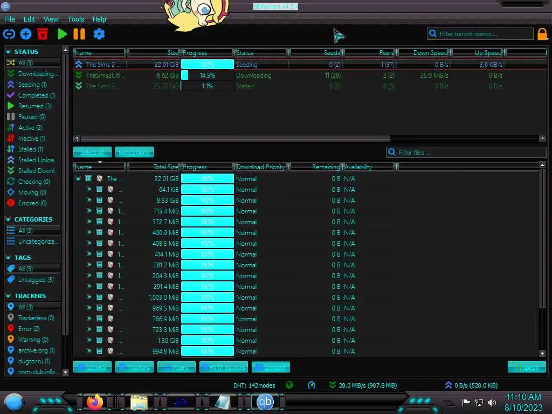Click the Select All button
The height and width of the screenshot is (414, 552).
point(92,153)
